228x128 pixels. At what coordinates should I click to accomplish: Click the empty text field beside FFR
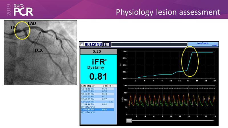coord(149,44)
